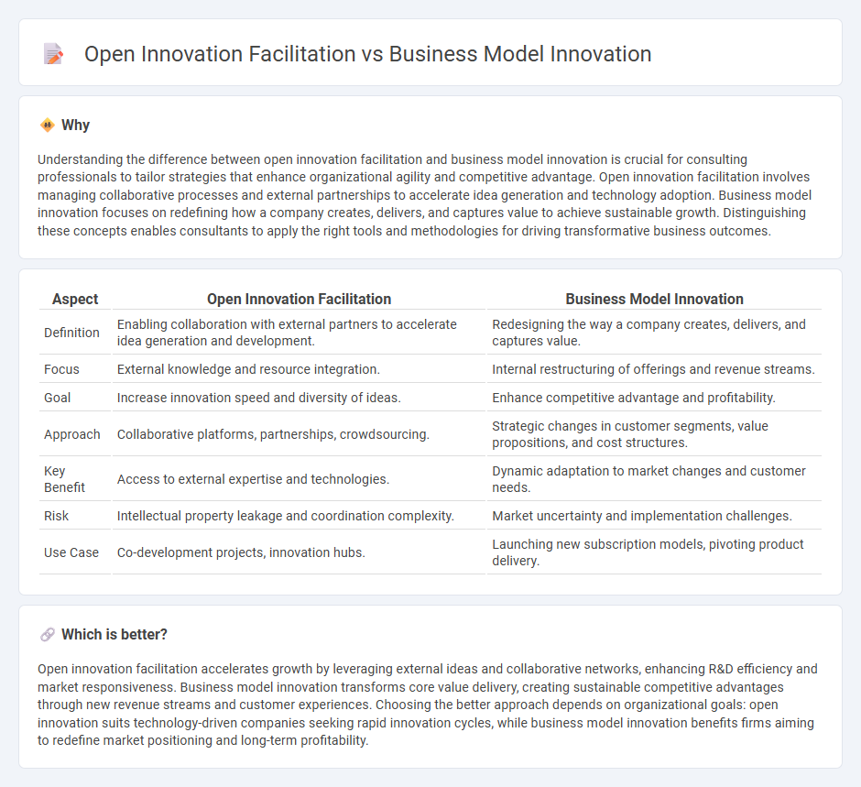Click cell 'Enabling collaboration with external partners'

click(x=299, y=333)
